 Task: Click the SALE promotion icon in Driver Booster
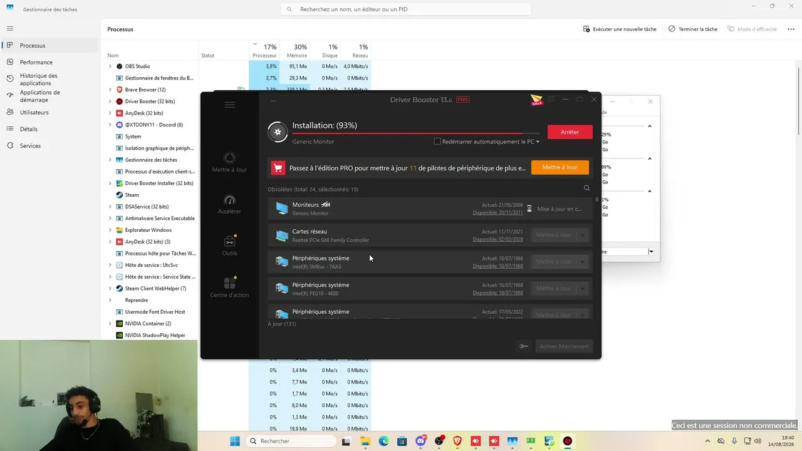(x=536, y=100)
